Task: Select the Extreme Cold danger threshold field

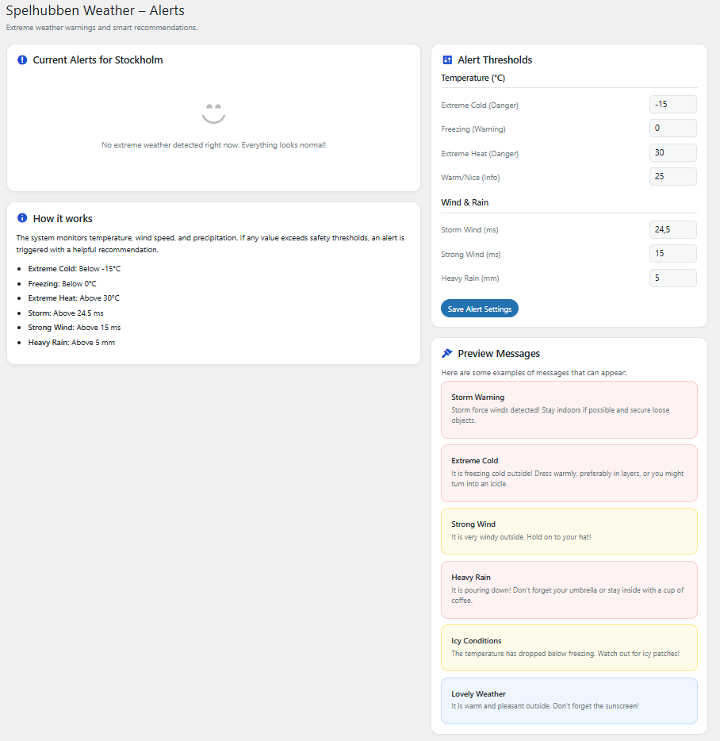Action: click(672, 104)
